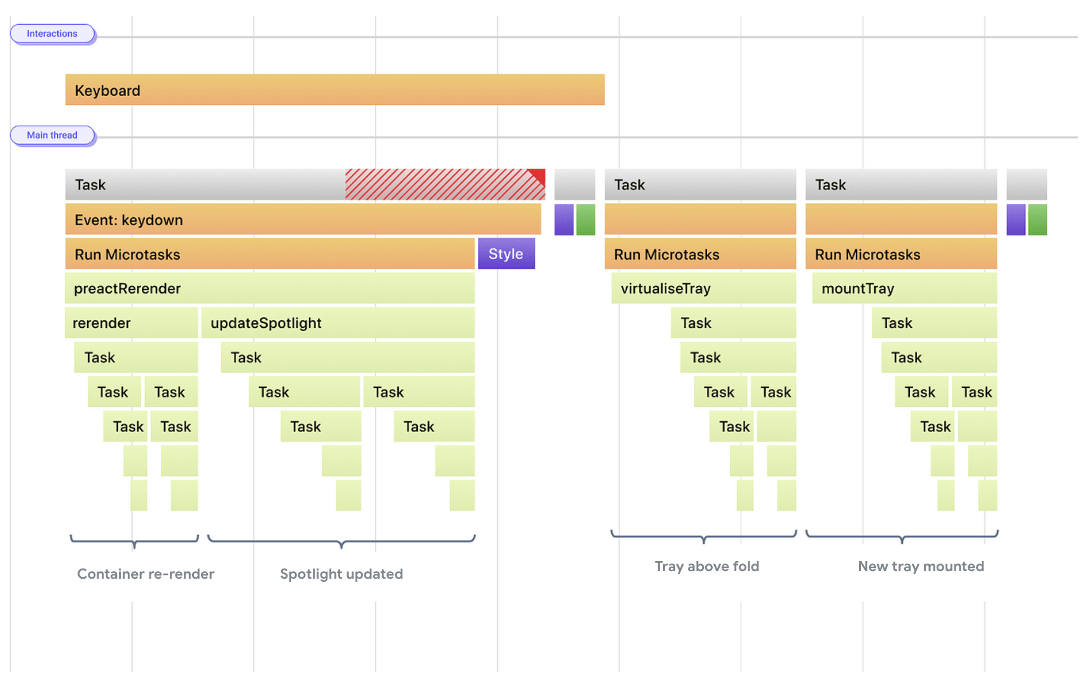Viewport: 1086px width, 681px height.
Task: Select the "Event: keydown" bar
Action: 303,220
